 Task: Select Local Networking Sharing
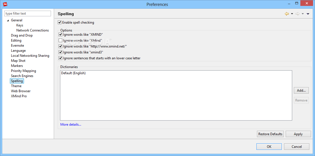(x=30, y=56)
